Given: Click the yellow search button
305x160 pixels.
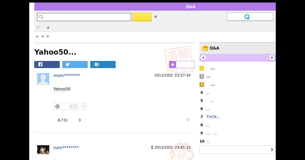Looking at the screenshot, I should click(x=142, y=17).
